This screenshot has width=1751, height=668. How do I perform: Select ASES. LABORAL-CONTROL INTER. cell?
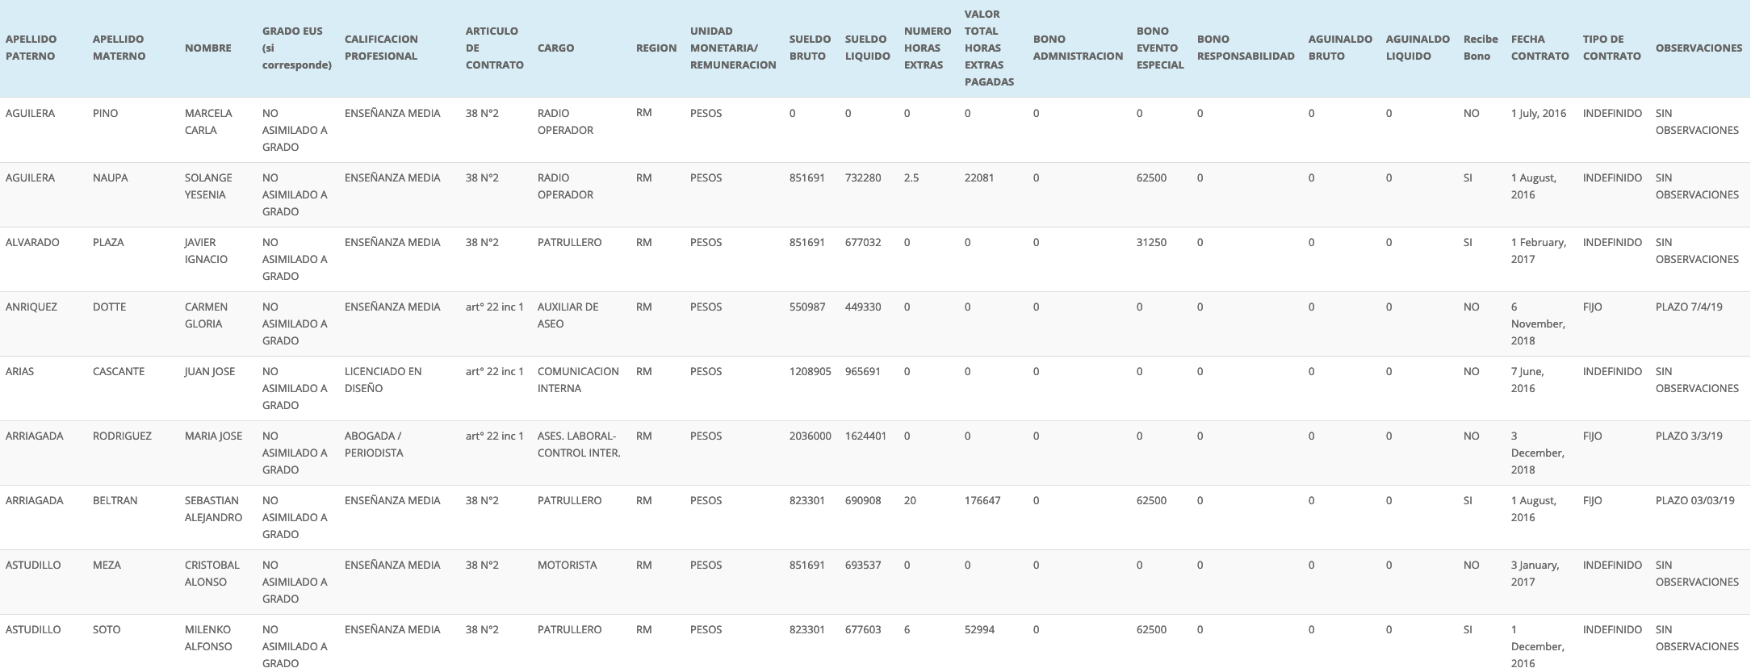(579, 445)
